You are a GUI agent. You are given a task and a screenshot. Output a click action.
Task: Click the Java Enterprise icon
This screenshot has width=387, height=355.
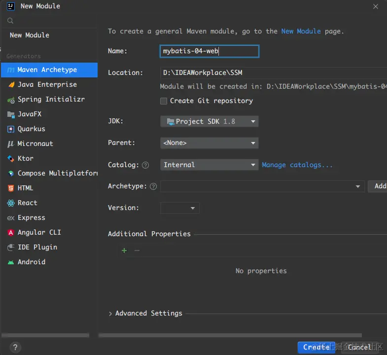pyautogui.click(x=11, y=85)
